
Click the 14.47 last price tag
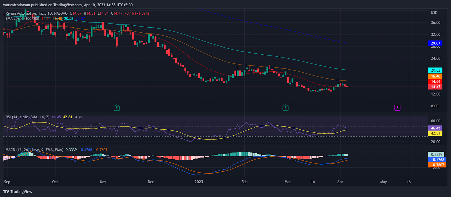click(435, 87)
